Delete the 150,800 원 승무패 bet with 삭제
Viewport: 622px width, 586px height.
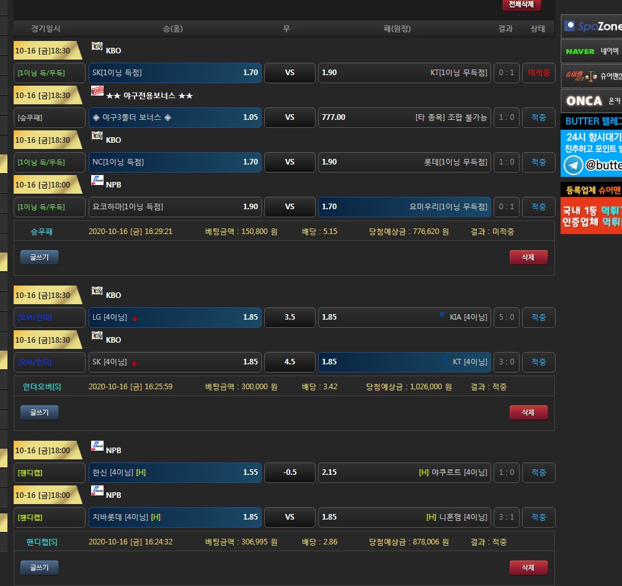528,256
